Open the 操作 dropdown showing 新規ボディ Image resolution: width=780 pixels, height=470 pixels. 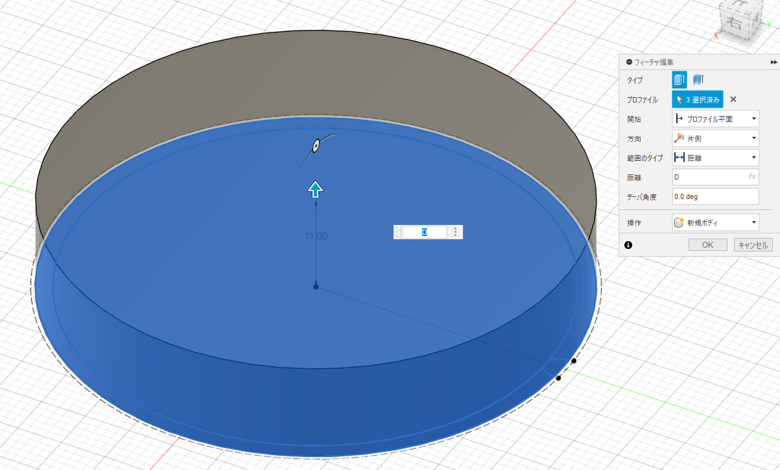(x=715, y=222)
